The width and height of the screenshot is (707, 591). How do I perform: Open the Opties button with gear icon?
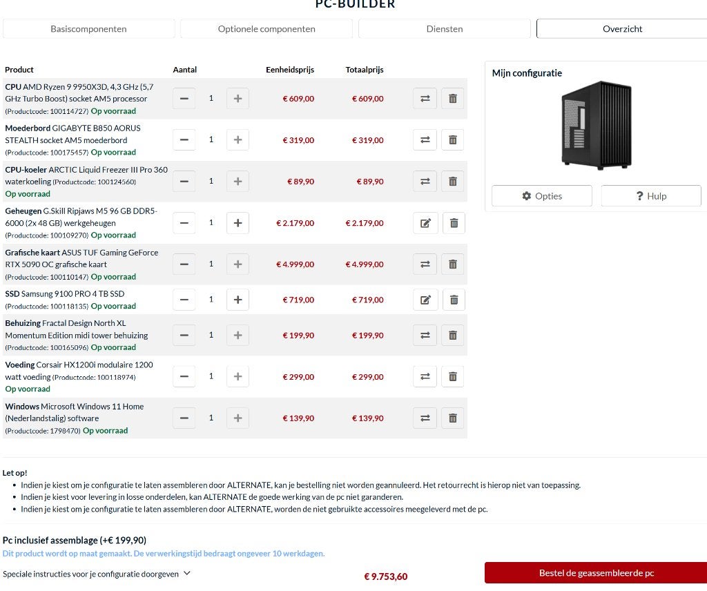pos(542,196)
